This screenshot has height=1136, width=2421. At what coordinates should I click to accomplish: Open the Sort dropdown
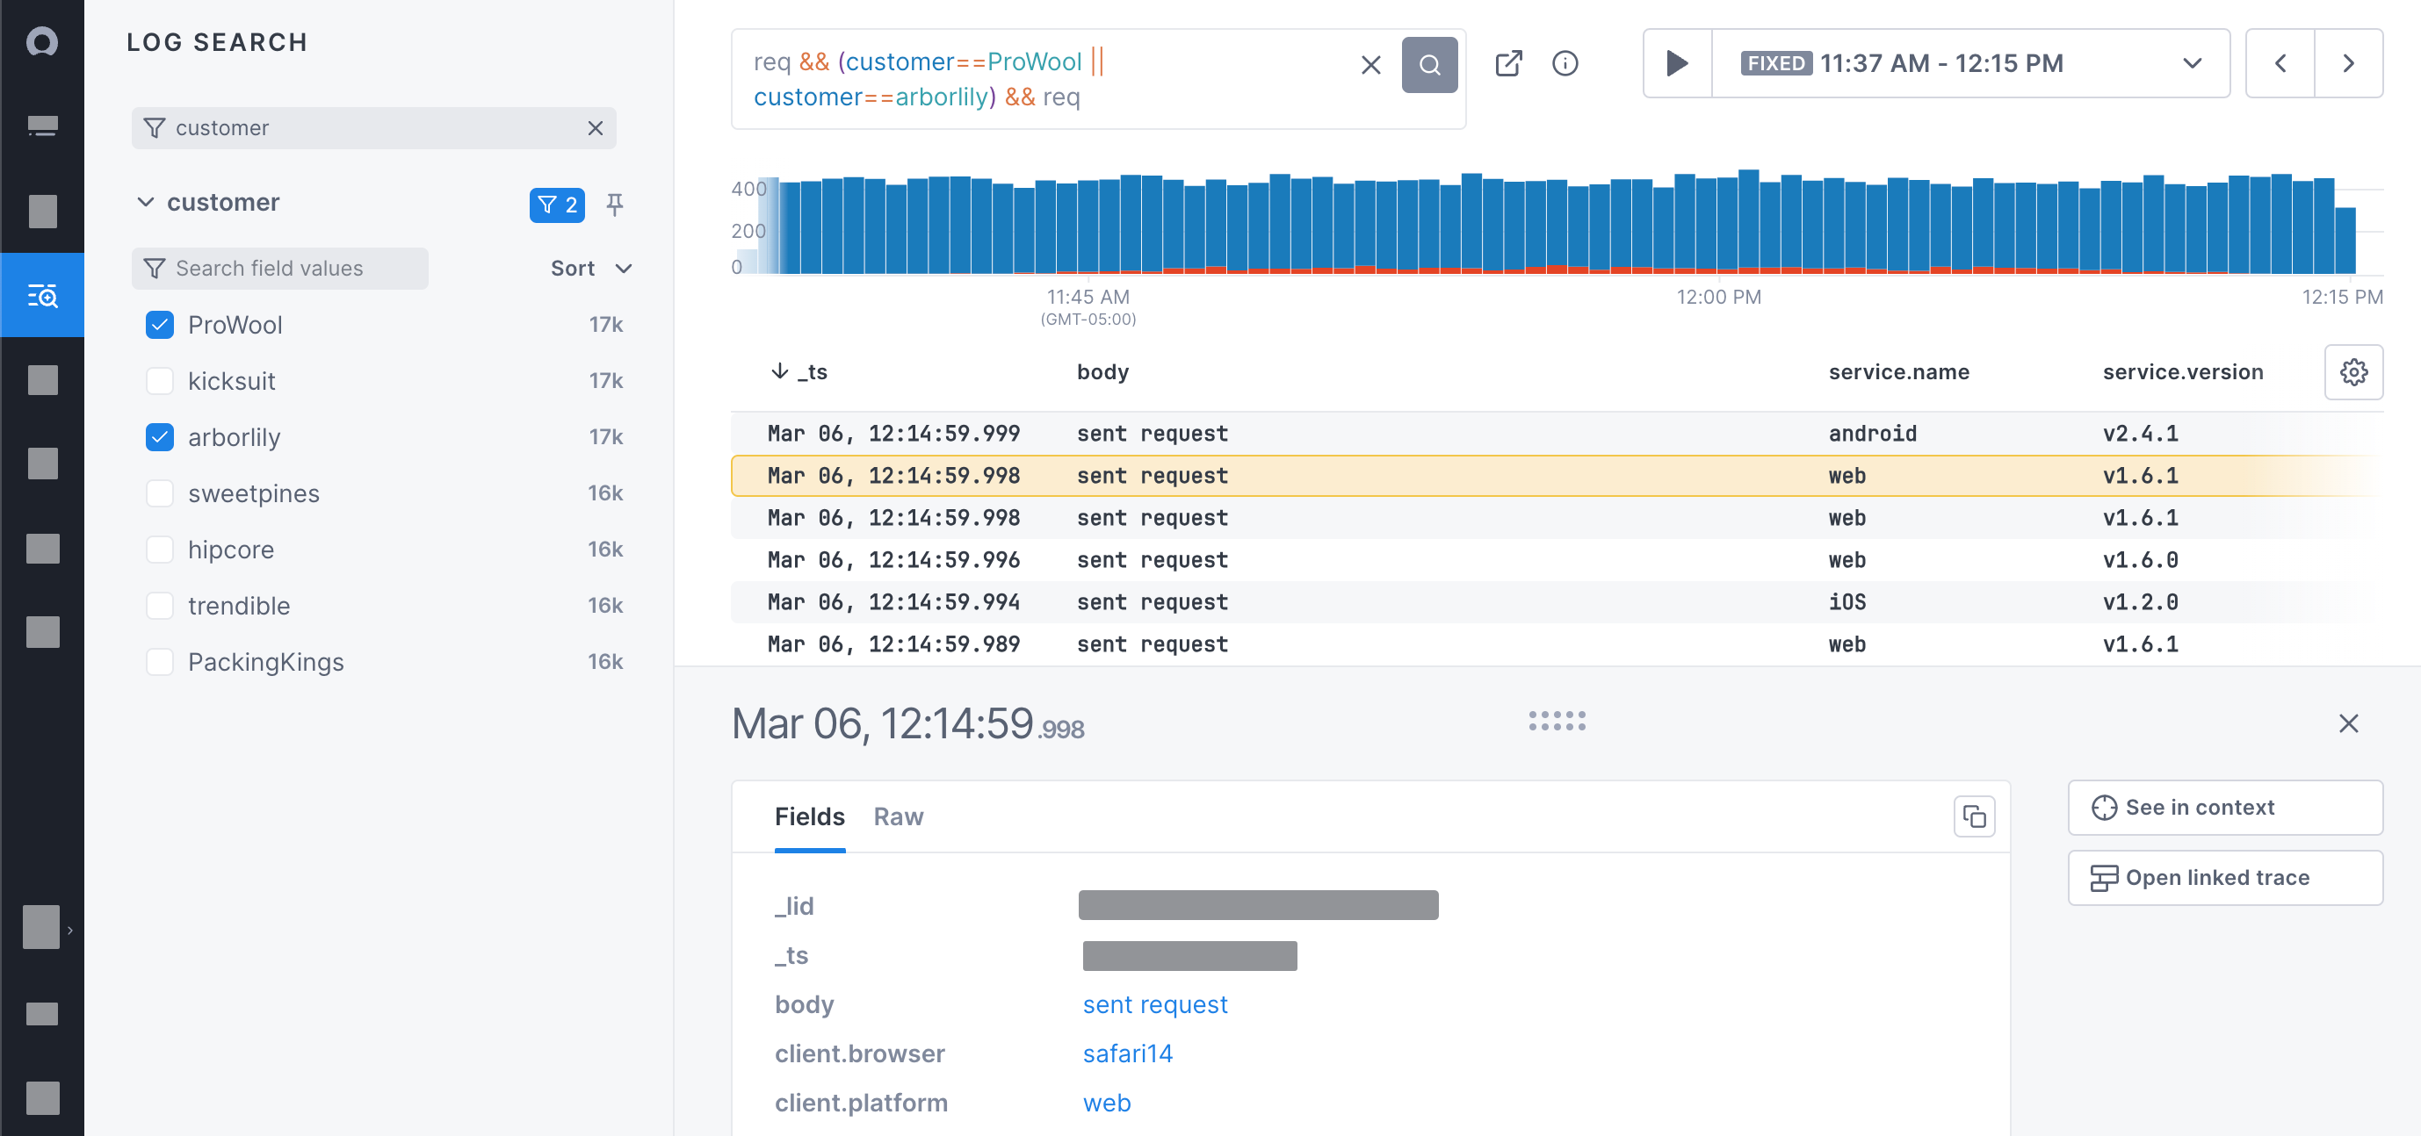(x=589, y=268)
